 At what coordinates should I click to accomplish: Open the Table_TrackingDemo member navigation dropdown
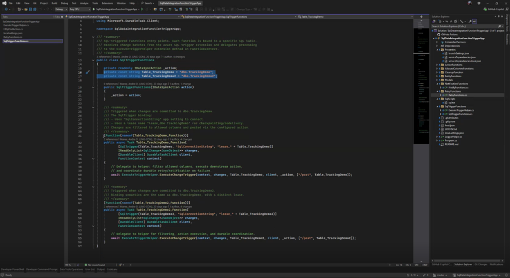coord(356,16)
